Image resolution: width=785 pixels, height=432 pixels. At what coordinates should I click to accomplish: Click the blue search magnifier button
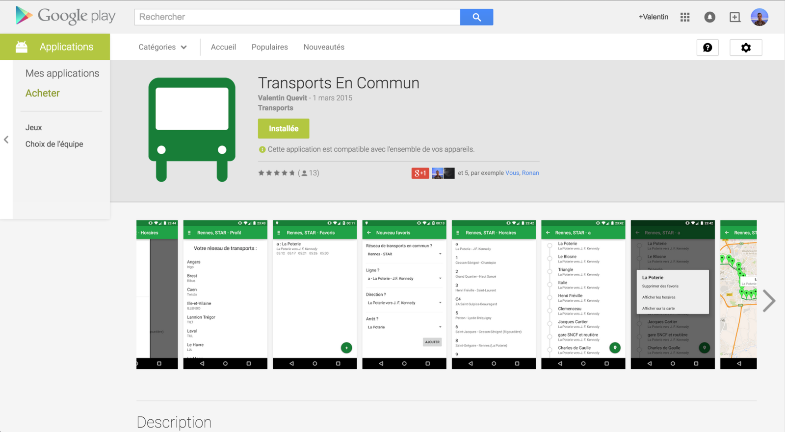(476, 17)
